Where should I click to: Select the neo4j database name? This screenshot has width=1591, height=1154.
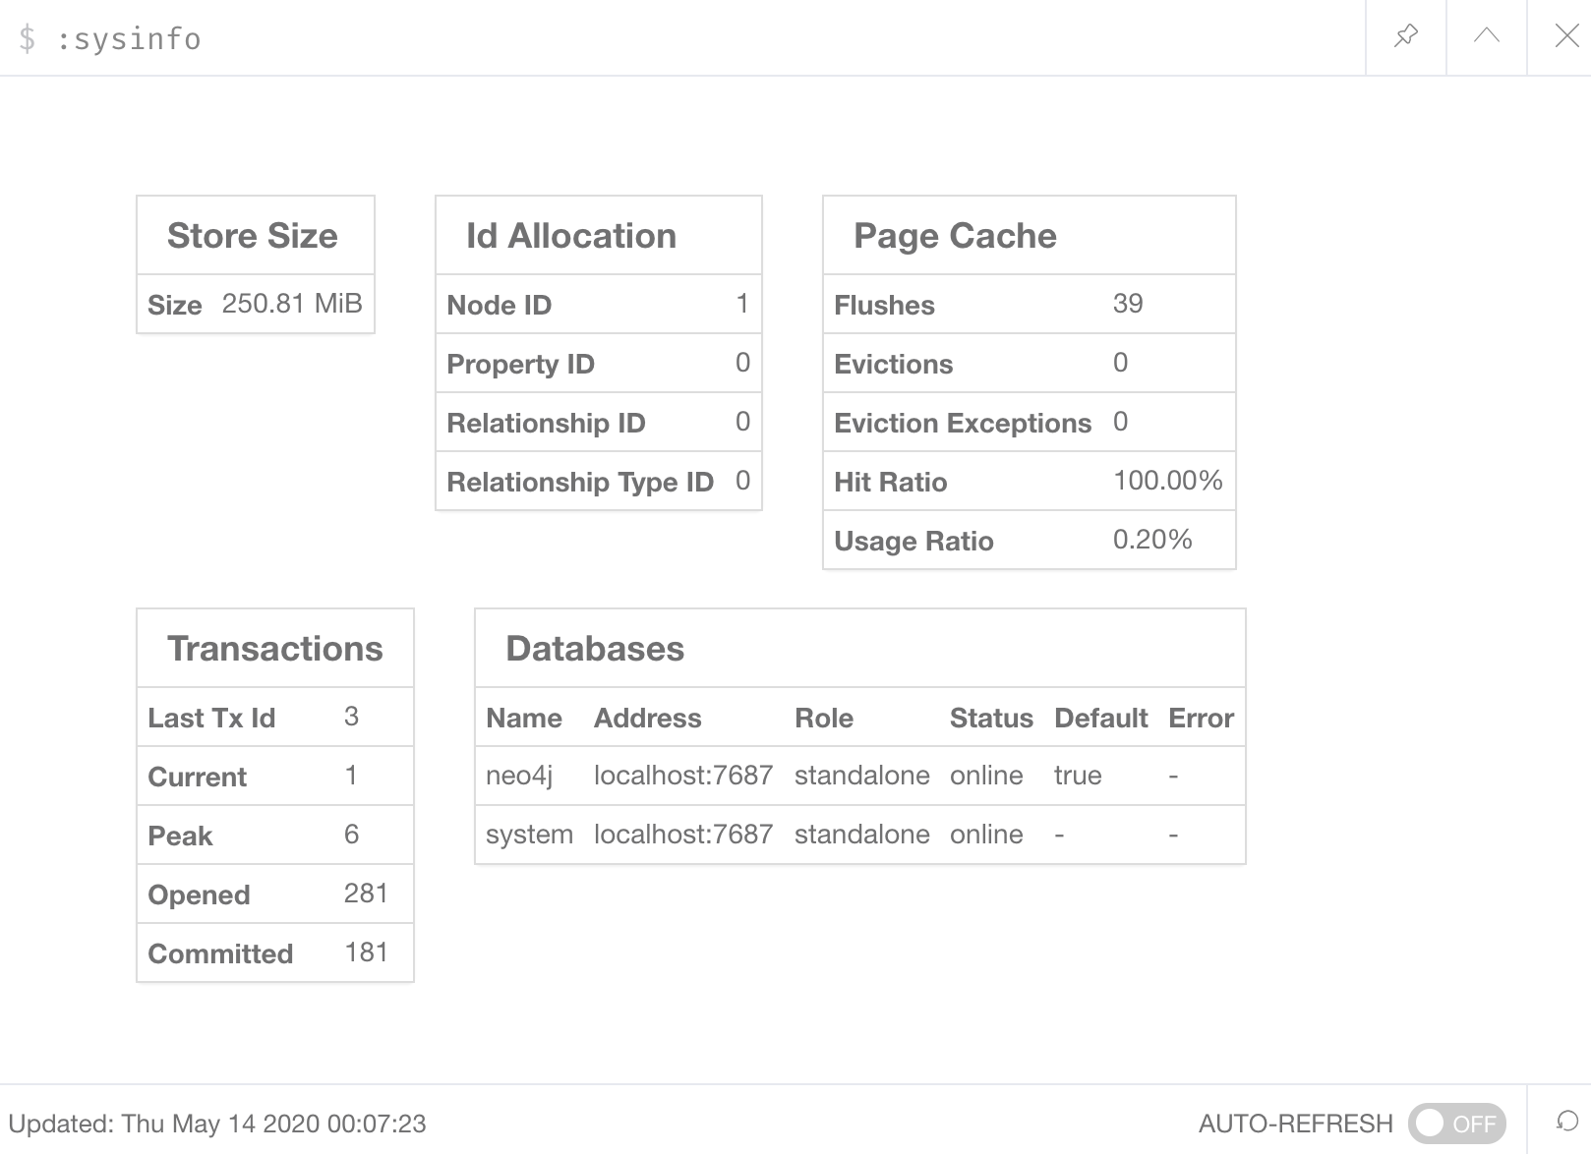519,776
